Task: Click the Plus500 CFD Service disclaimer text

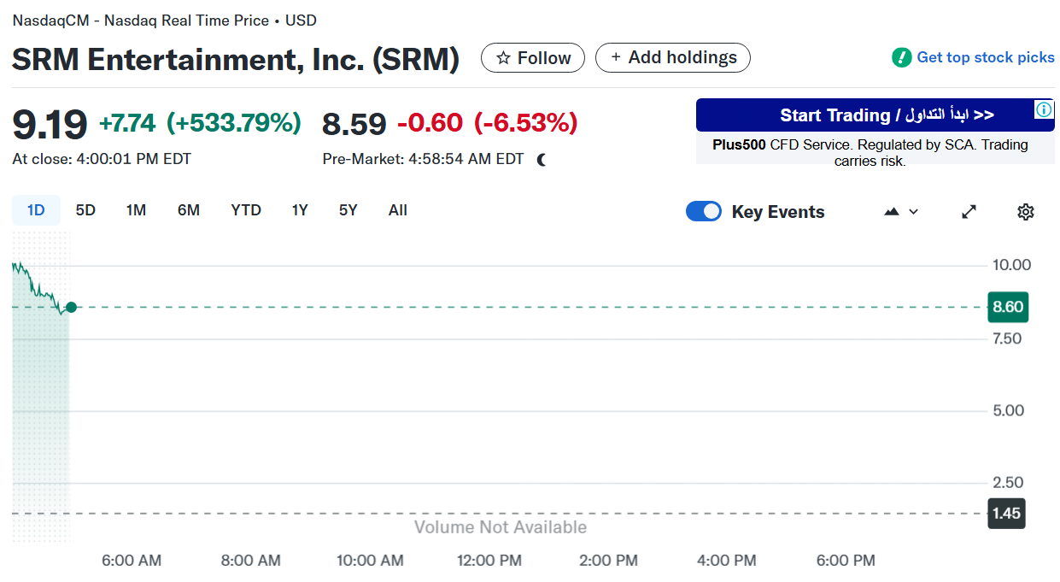Action: pos(870,152)
